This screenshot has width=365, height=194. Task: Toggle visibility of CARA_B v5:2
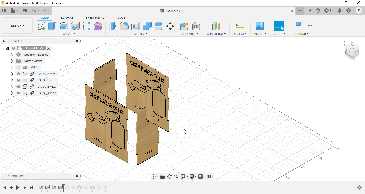(x=18, y=87)
